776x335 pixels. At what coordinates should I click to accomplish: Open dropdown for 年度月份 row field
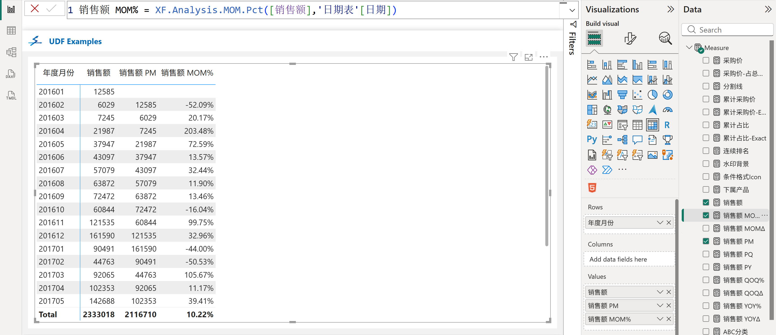(x=660, y=223)
